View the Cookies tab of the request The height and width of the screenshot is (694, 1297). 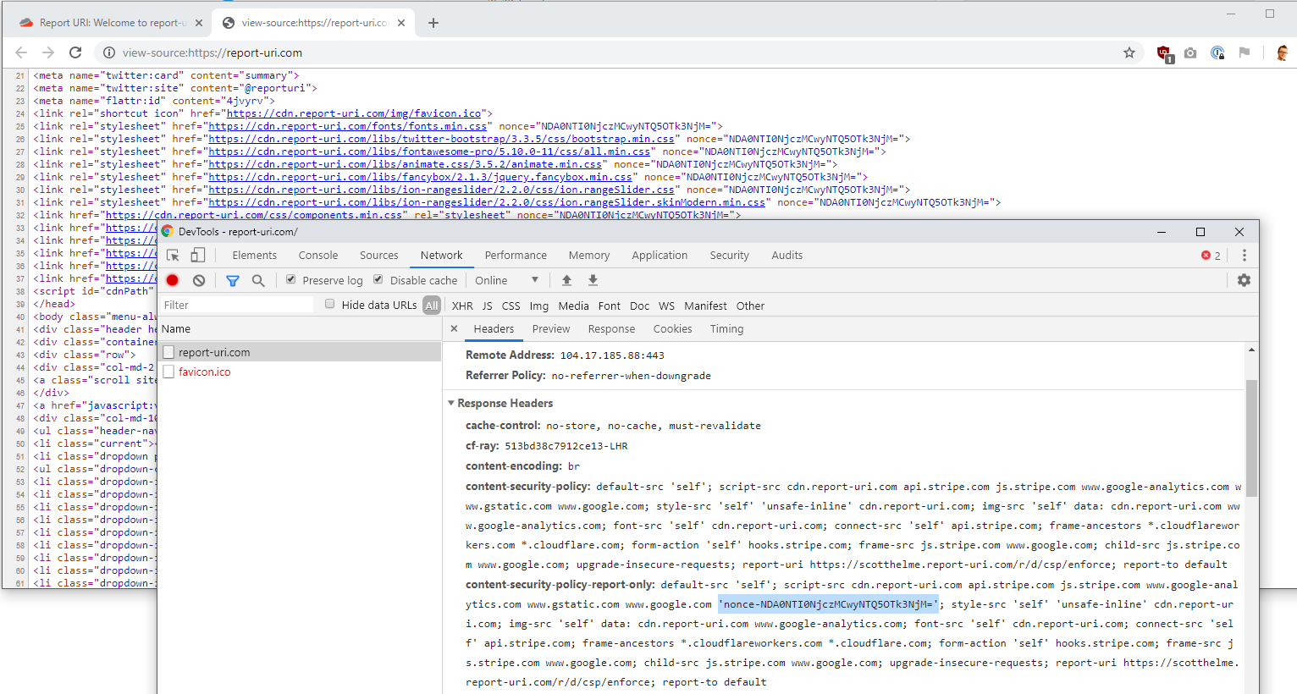pos(673,329)
